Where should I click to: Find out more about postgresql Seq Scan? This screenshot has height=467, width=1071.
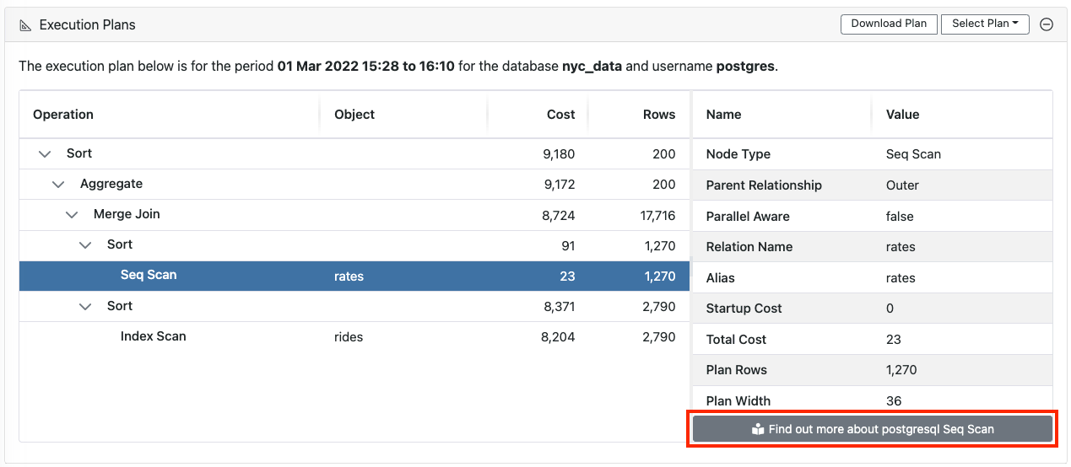873,429
